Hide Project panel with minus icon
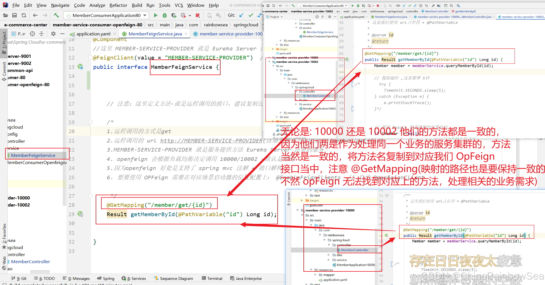The width and height of the screenshot is (545, 285). (x=62, y=34)
